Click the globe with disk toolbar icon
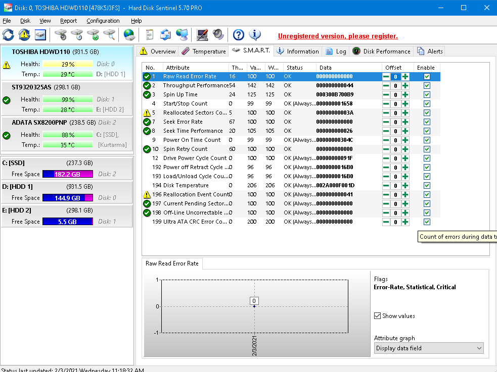497x372 pixels. coord(129,35)
